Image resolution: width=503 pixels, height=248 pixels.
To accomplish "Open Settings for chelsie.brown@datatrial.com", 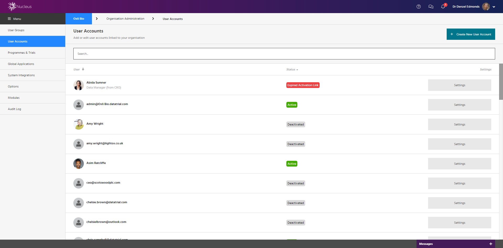I will coord(460,203).
